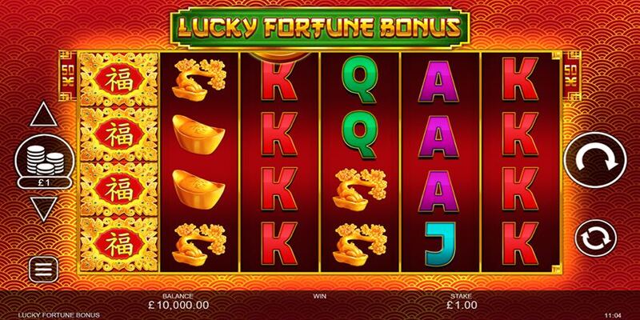
Task: Click the balance amount £10,000.00
Action: click(178, 305)
